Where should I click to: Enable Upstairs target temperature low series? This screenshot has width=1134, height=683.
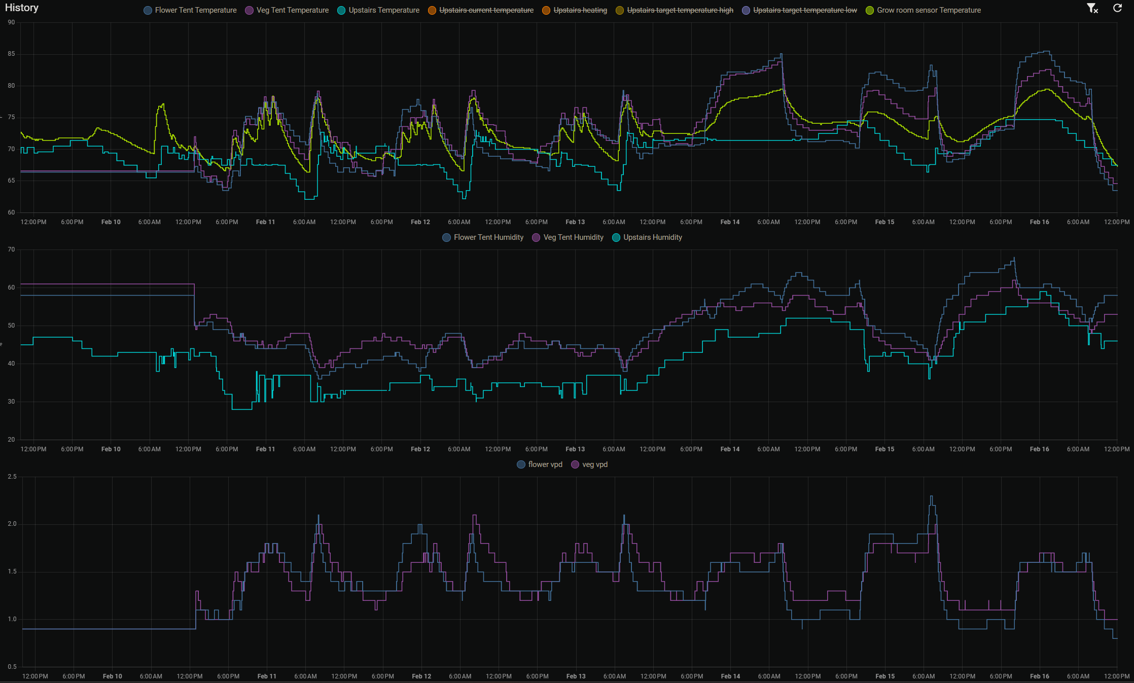coord(805,10)
